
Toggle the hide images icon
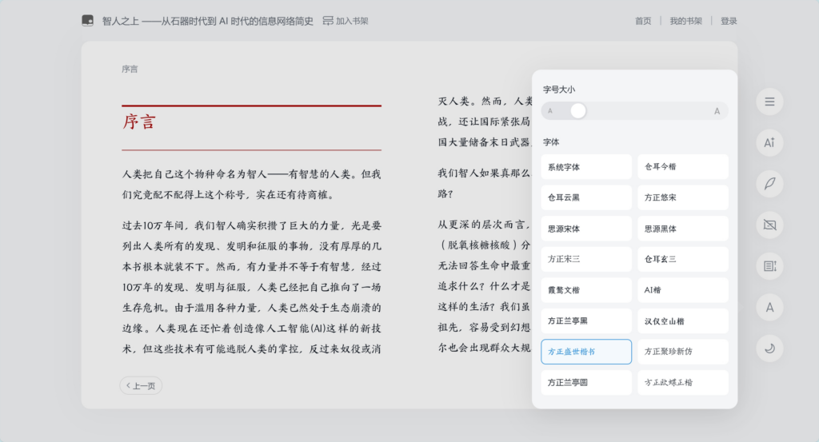769,225
